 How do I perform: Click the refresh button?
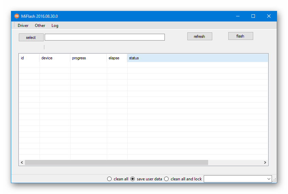[200, 36]
